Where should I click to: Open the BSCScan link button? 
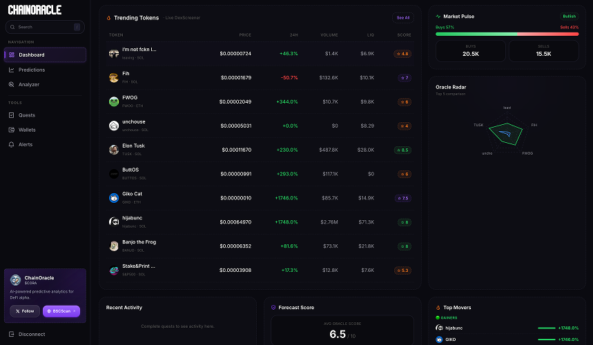[61, 311]
